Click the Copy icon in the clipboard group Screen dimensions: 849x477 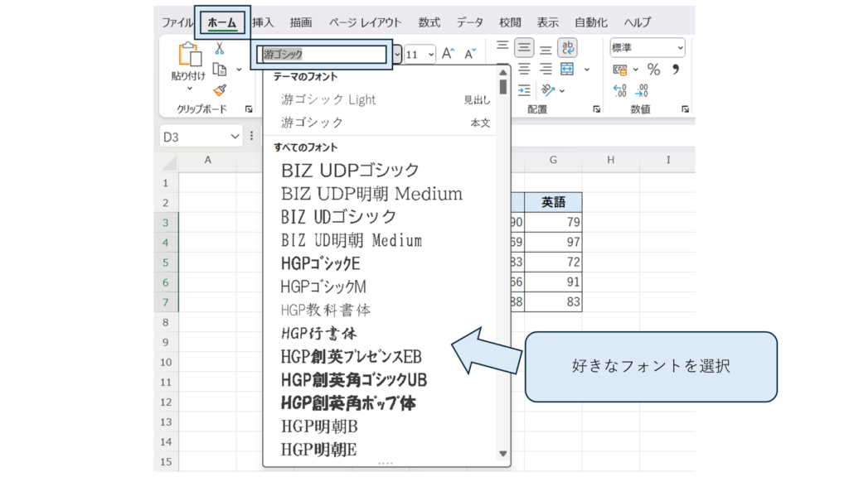[x=220, y=70]
